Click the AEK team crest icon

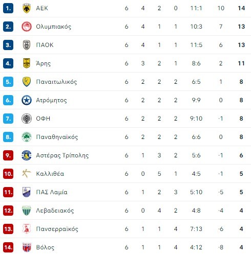[27, 8]
